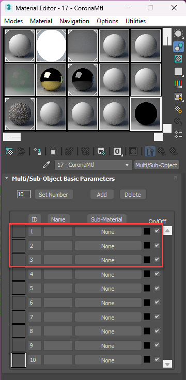Click the None sub-material button for ID 2
Screen dimensions: 186x380
(x=107, y=246)
